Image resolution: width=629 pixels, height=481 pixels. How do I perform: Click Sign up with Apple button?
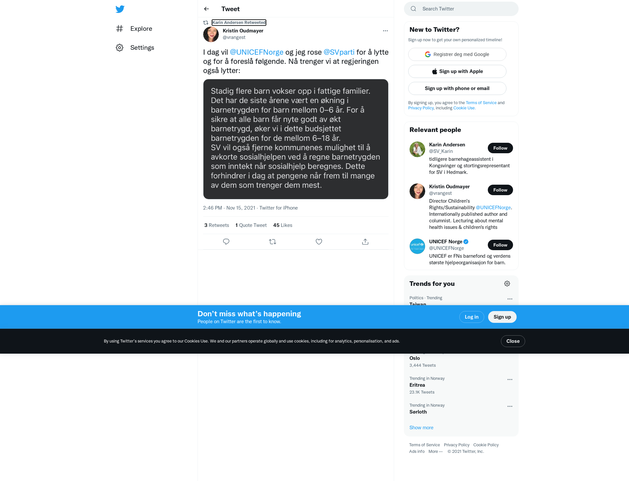point(457,71)
